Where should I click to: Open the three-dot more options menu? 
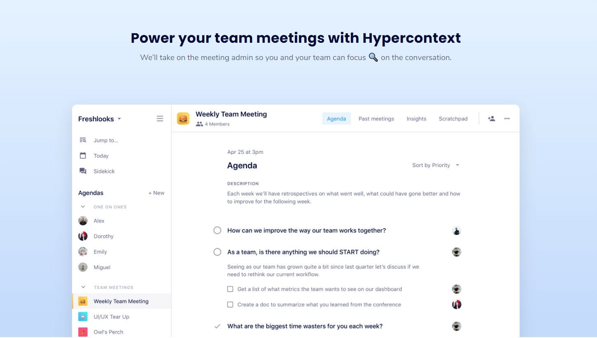pos(507,118)
